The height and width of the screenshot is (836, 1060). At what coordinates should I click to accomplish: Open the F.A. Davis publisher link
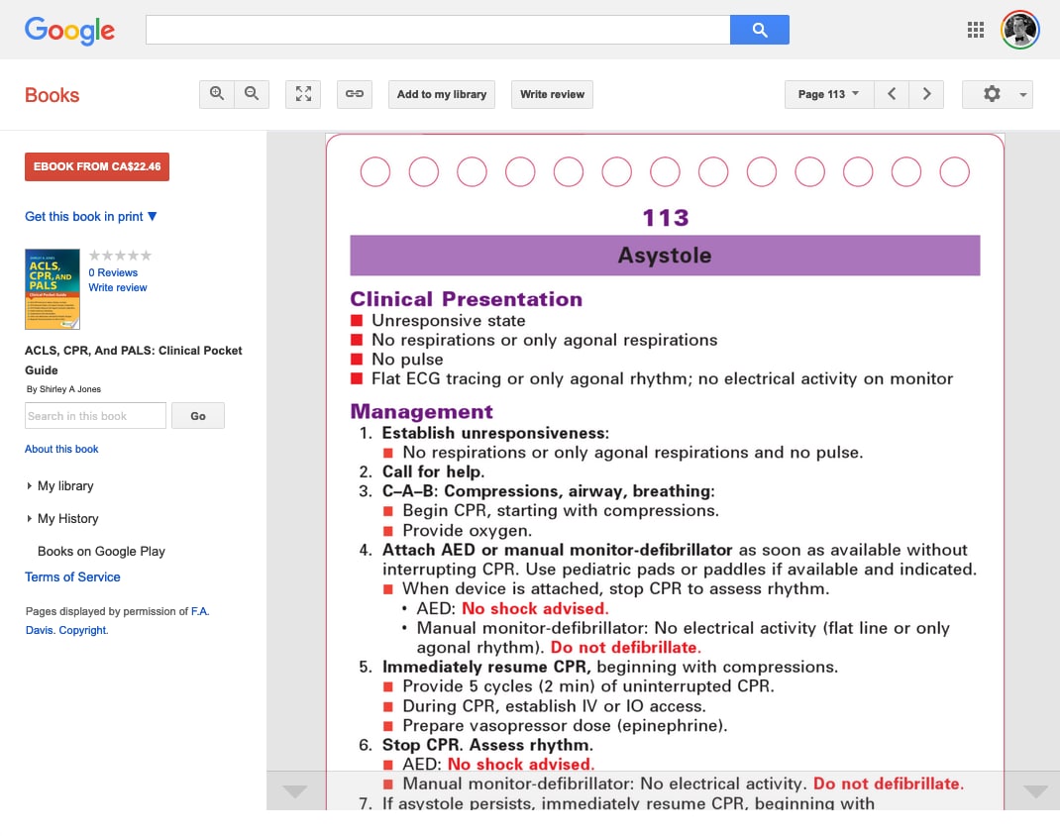click(x=118, y=620)
